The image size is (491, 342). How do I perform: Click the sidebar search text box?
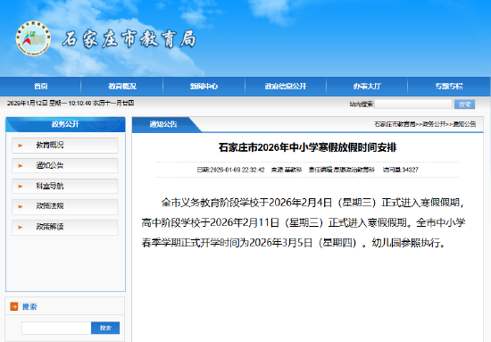point(56,328)
